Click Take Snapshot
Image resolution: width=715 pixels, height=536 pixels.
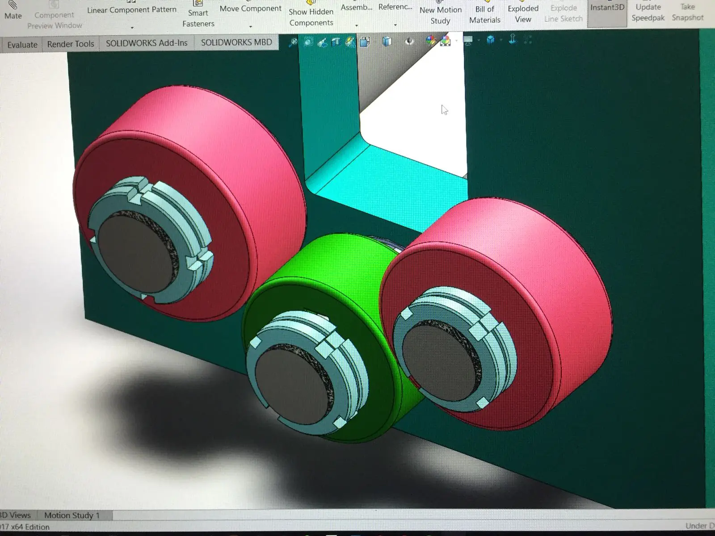click(x=688, y=12)
